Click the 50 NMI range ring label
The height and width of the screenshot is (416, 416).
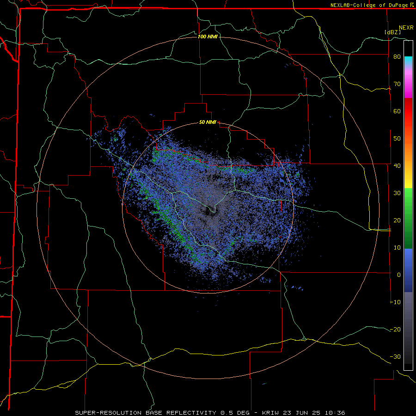coord(208,122)
